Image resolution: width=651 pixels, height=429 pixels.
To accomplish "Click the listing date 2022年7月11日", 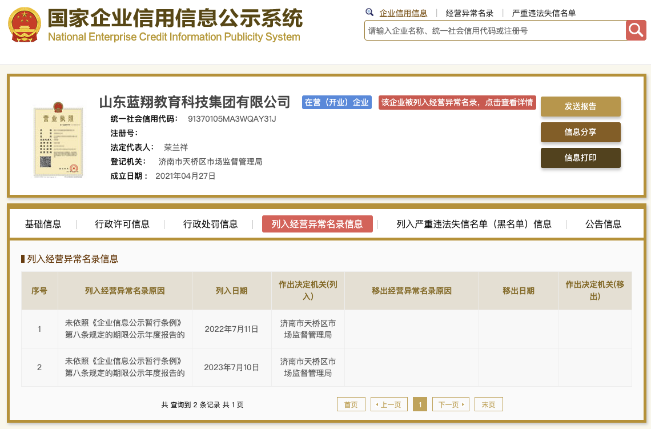I will coord(232,330).
